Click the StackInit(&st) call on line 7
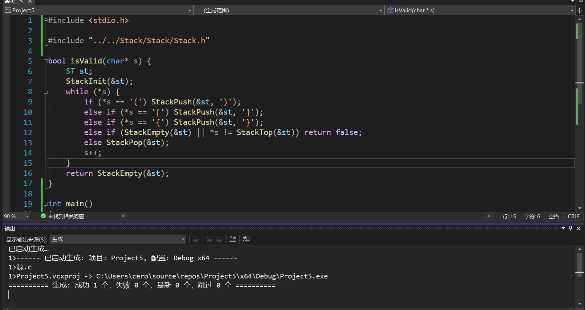585x310 pixels. click(99, 81)
